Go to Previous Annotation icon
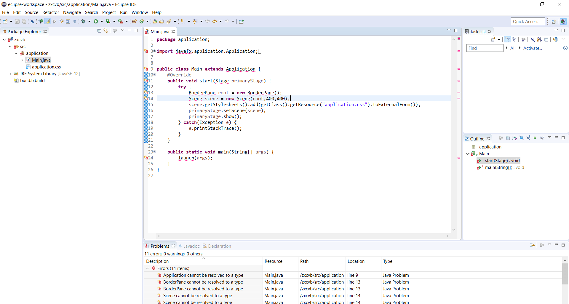569x304 pixels. [x=195, y=21]
